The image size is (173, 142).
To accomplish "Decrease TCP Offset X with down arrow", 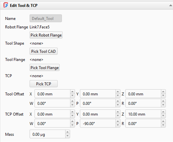I will click(x=72, y=116).
